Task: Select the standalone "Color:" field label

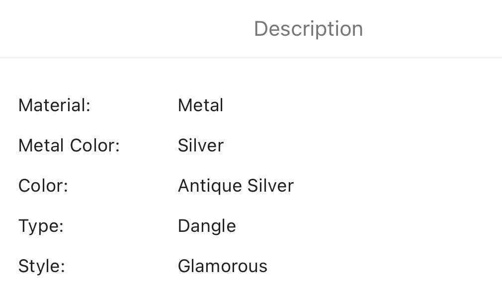Action: pyautogui.click(x=43, y=186)
